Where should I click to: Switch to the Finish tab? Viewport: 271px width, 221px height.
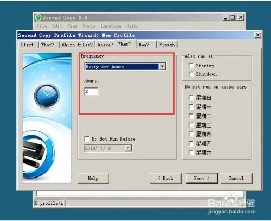click(x=167, y=45)
